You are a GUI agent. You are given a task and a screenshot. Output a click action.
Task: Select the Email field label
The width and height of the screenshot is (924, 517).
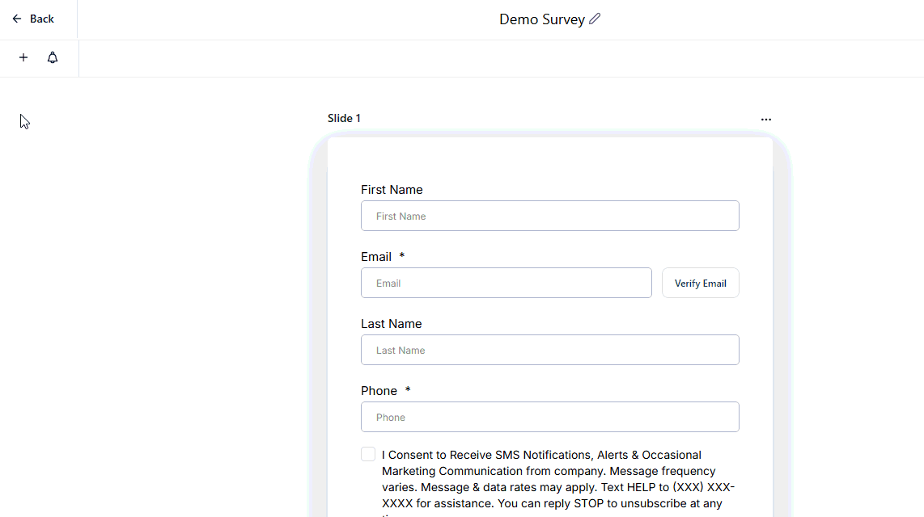[376, 256]
